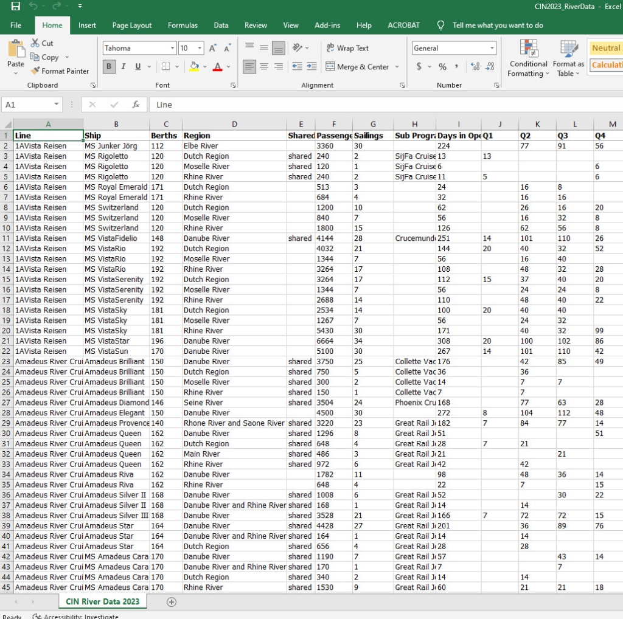Select row 23 header
Viewport: 623px width, 619px height.
click(6, 362)
